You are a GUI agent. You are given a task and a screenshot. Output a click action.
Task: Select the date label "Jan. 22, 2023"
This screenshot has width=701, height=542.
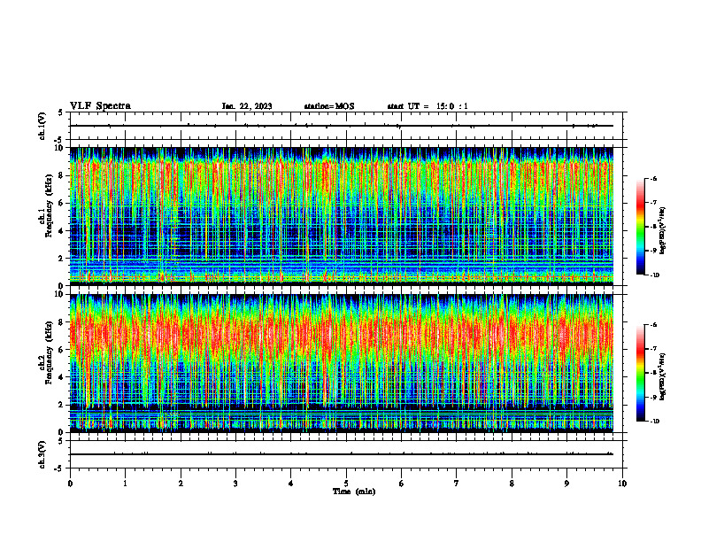click(247, 106)
